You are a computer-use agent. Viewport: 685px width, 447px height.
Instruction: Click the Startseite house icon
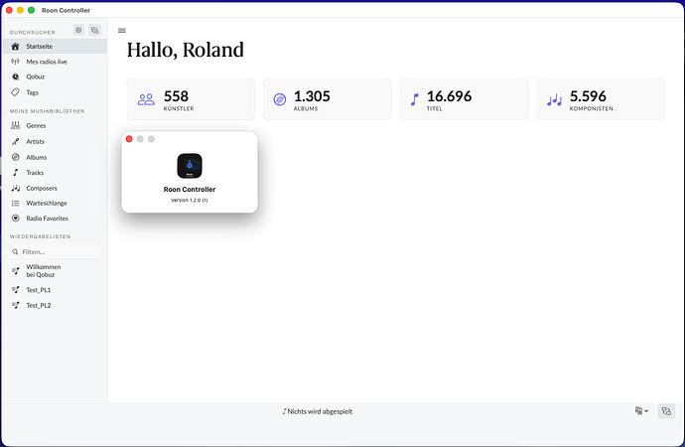point(15,47)
